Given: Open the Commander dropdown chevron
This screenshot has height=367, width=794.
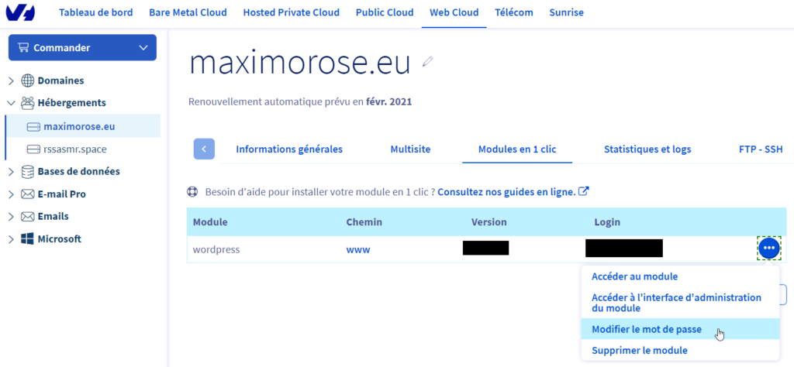Looking at the screenshot, I should pyautogui.click(x=143, y=47).
